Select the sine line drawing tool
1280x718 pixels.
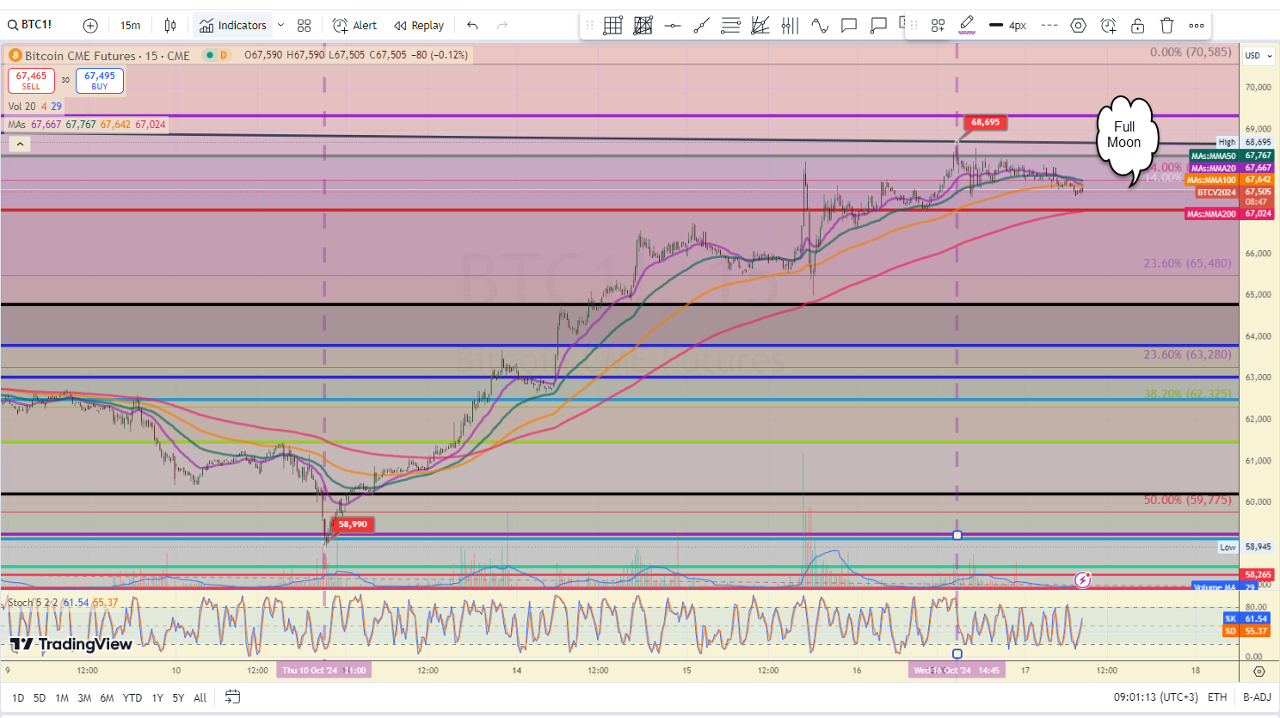(x=820, y=26)
